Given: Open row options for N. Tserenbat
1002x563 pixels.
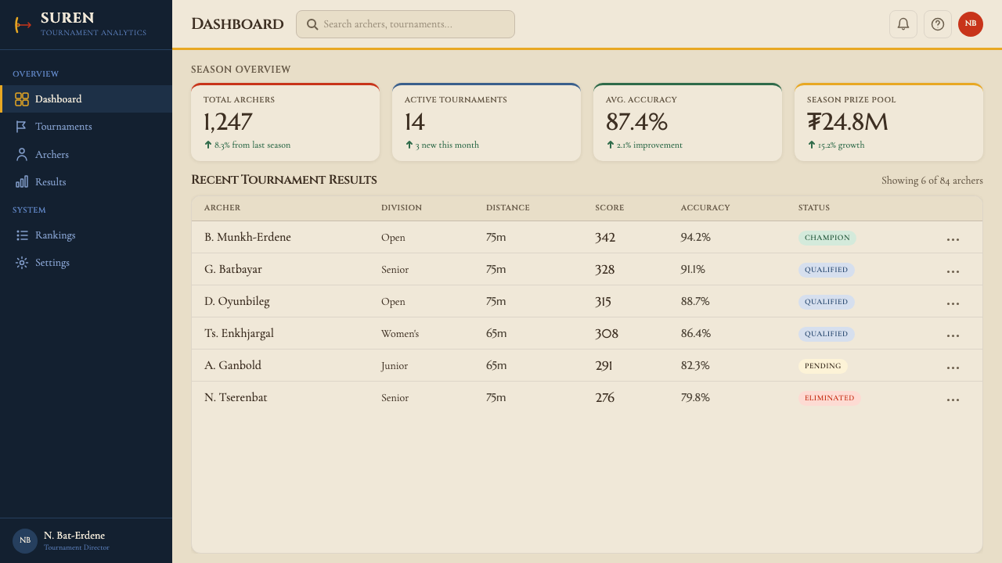Looking at the screenshot, I should 953,400.
